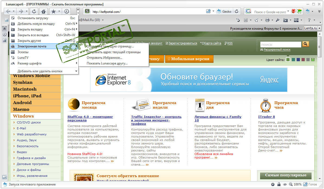Click the Favorites star toolbar button
The height and width of the screenshot is (189, 324).
53,11
